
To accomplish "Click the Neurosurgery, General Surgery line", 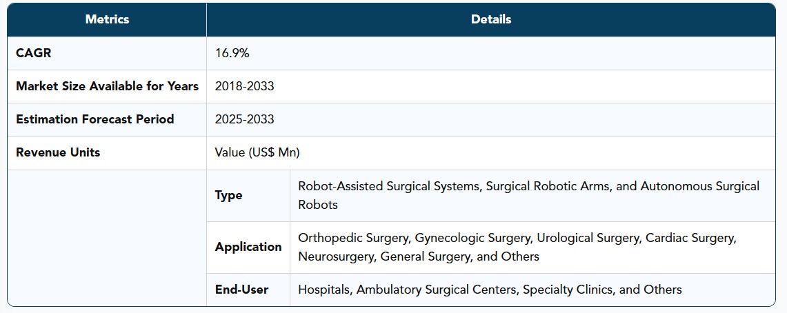I will point(419,257).
